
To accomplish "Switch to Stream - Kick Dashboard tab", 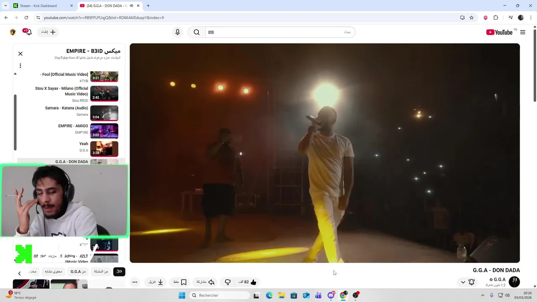I will tap(38, 6).
